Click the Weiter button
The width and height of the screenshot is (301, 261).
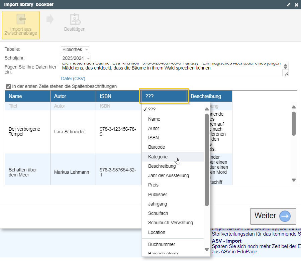(273, 216)
